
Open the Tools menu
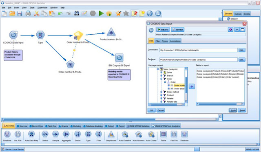[x=32, y=8]
